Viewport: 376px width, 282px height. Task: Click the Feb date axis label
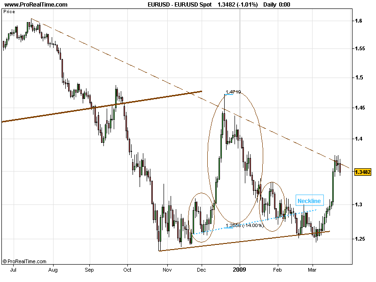(x=277, y=270)
